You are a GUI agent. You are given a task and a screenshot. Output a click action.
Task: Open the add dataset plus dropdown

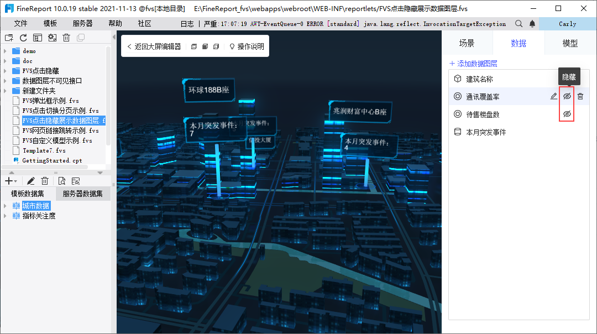(11, 181)
